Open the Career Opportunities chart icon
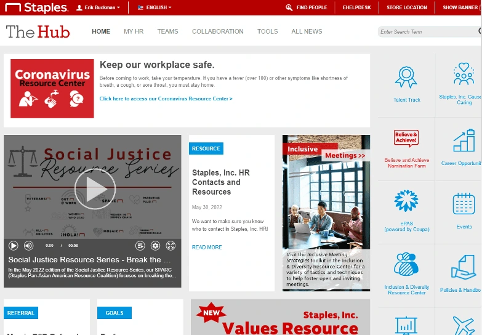Screen dimensions: 482x335 (464, 140)
